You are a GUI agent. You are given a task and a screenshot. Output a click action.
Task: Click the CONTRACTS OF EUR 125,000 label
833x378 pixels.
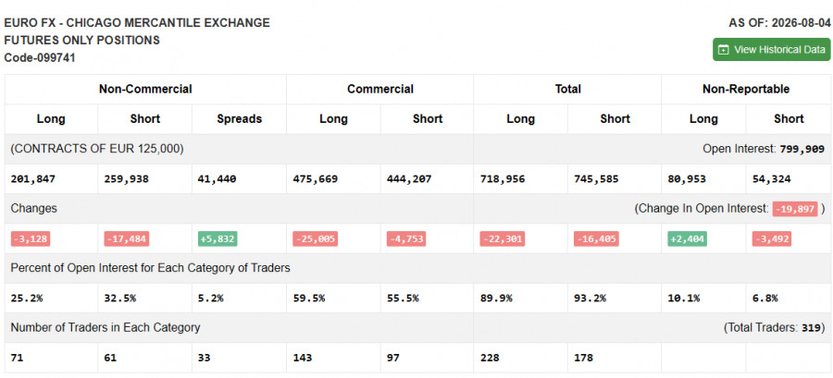tap(97, 149)
